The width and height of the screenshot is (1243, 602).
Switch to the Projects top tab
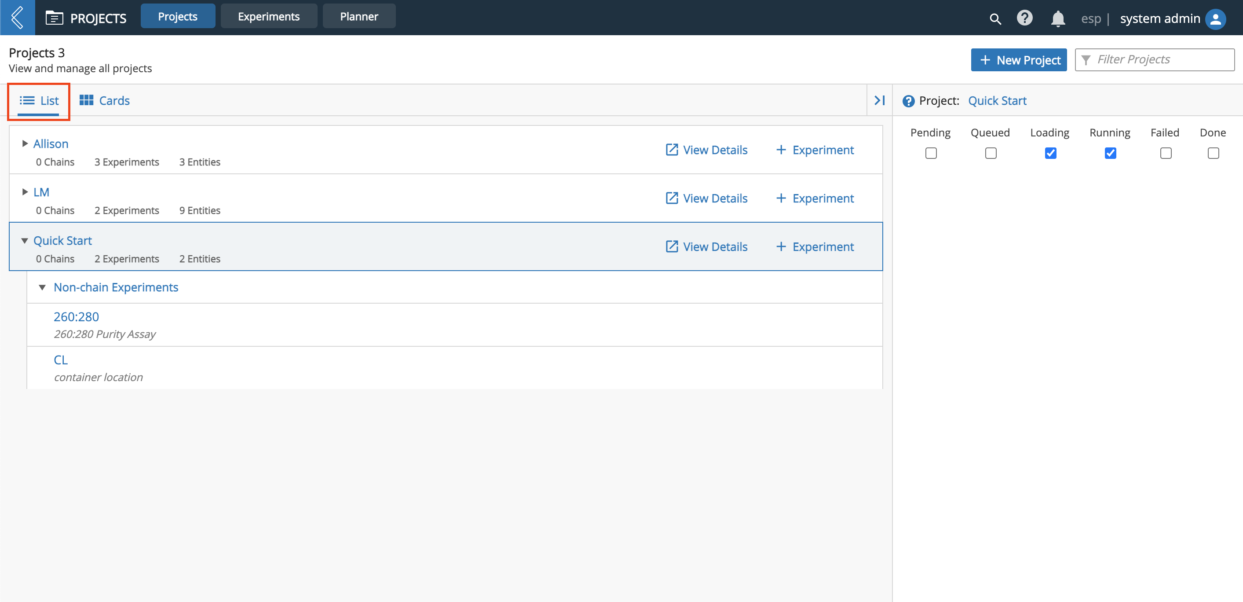(x=178, y=16)
